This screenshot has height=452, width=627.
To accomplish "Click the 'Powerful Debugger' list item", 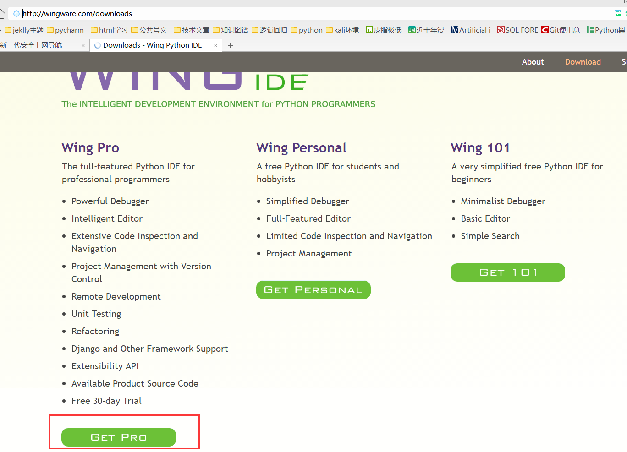I will (110, 201).
